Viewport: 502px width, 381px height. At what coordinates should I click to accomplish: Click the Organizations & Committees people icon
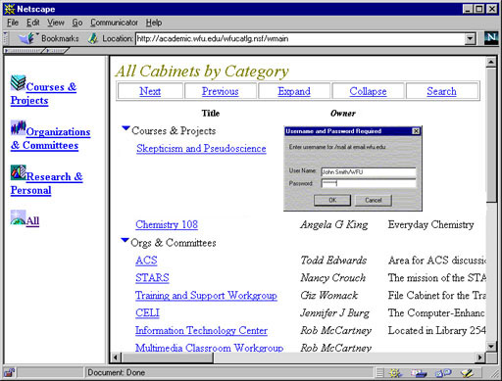point(18,127)
